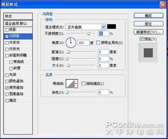Select the 渐变叠加 label in styles list
Image resolution: width=168 pixels, height=139 pixels.
(16, 87)
